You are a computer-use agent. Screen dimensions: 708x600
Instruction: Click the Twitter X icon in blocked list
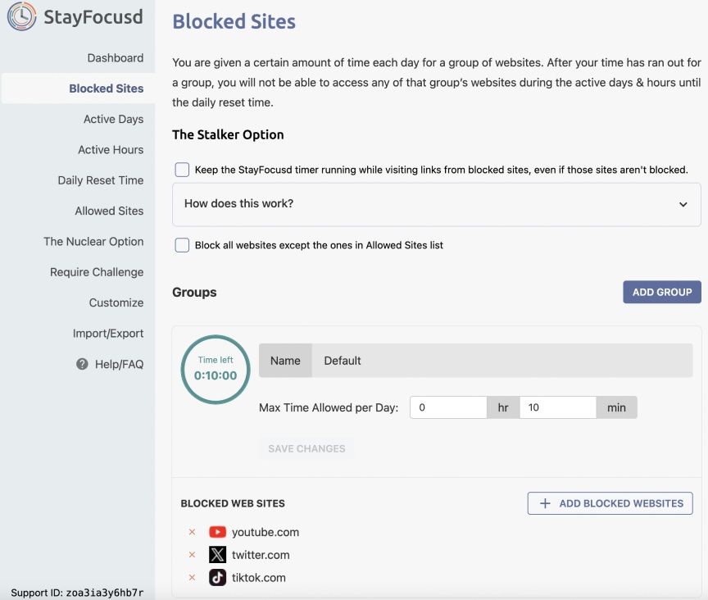pos(217,555)
